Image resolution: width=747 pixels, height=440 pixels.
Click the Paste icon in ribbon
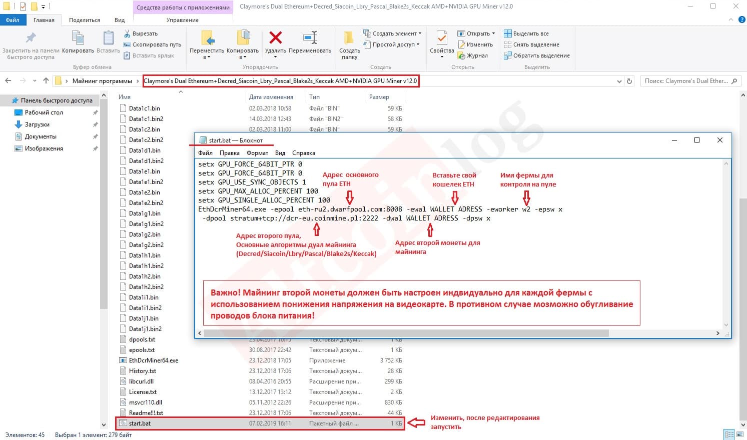(108, 38)
